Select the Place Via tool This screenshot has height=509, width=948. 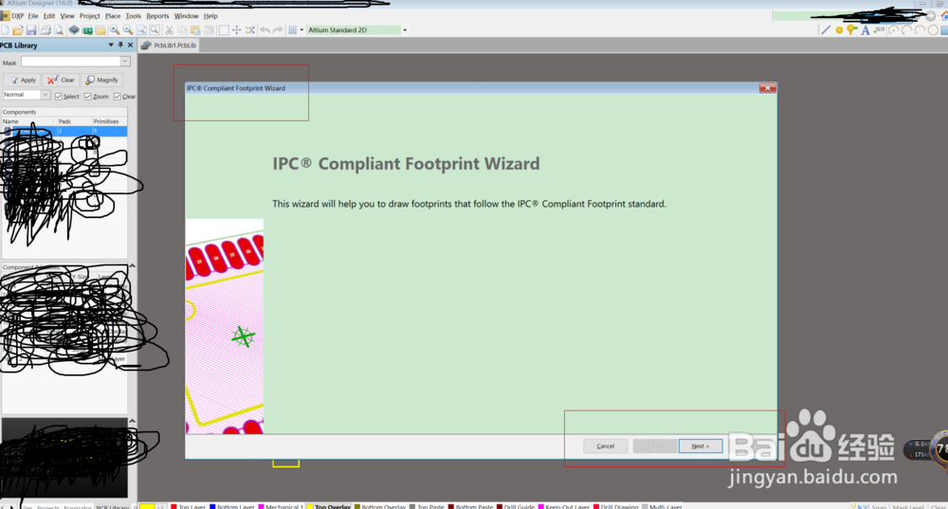(x=851, y=30)
